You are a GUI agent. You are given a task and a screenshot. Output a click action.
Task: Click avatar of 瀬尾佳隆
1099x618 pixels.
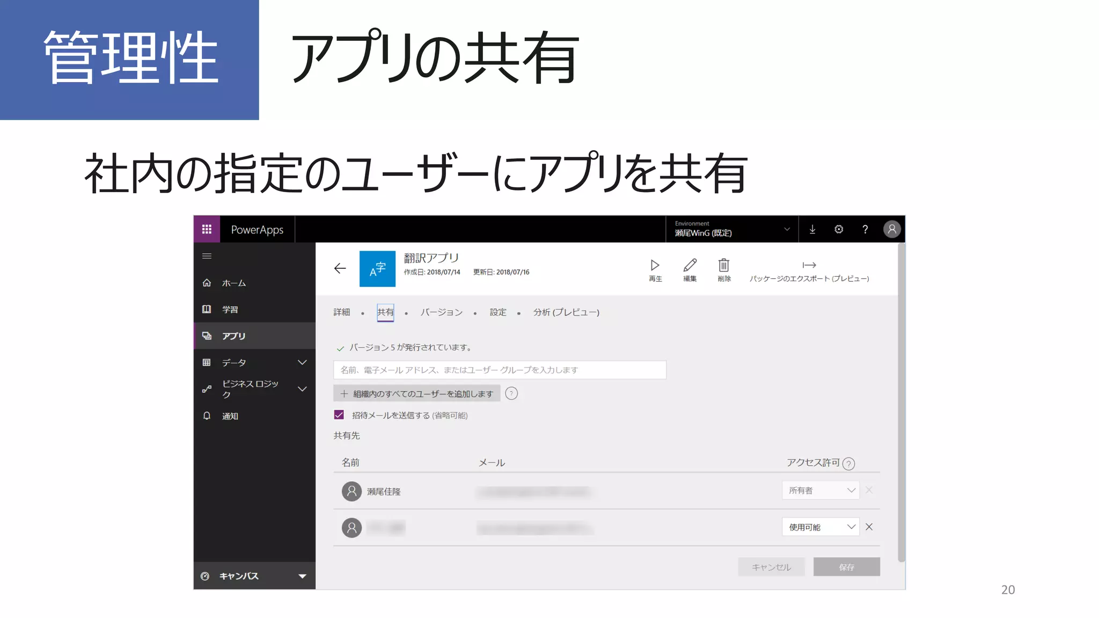pos(351,491)
